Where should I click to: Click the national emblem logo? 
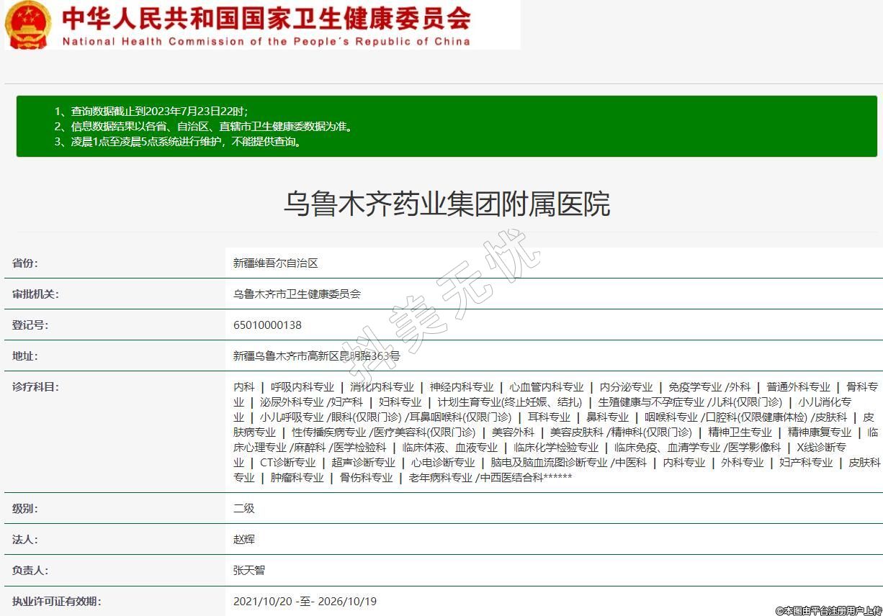pyautogui.click(x=28, y=24)
